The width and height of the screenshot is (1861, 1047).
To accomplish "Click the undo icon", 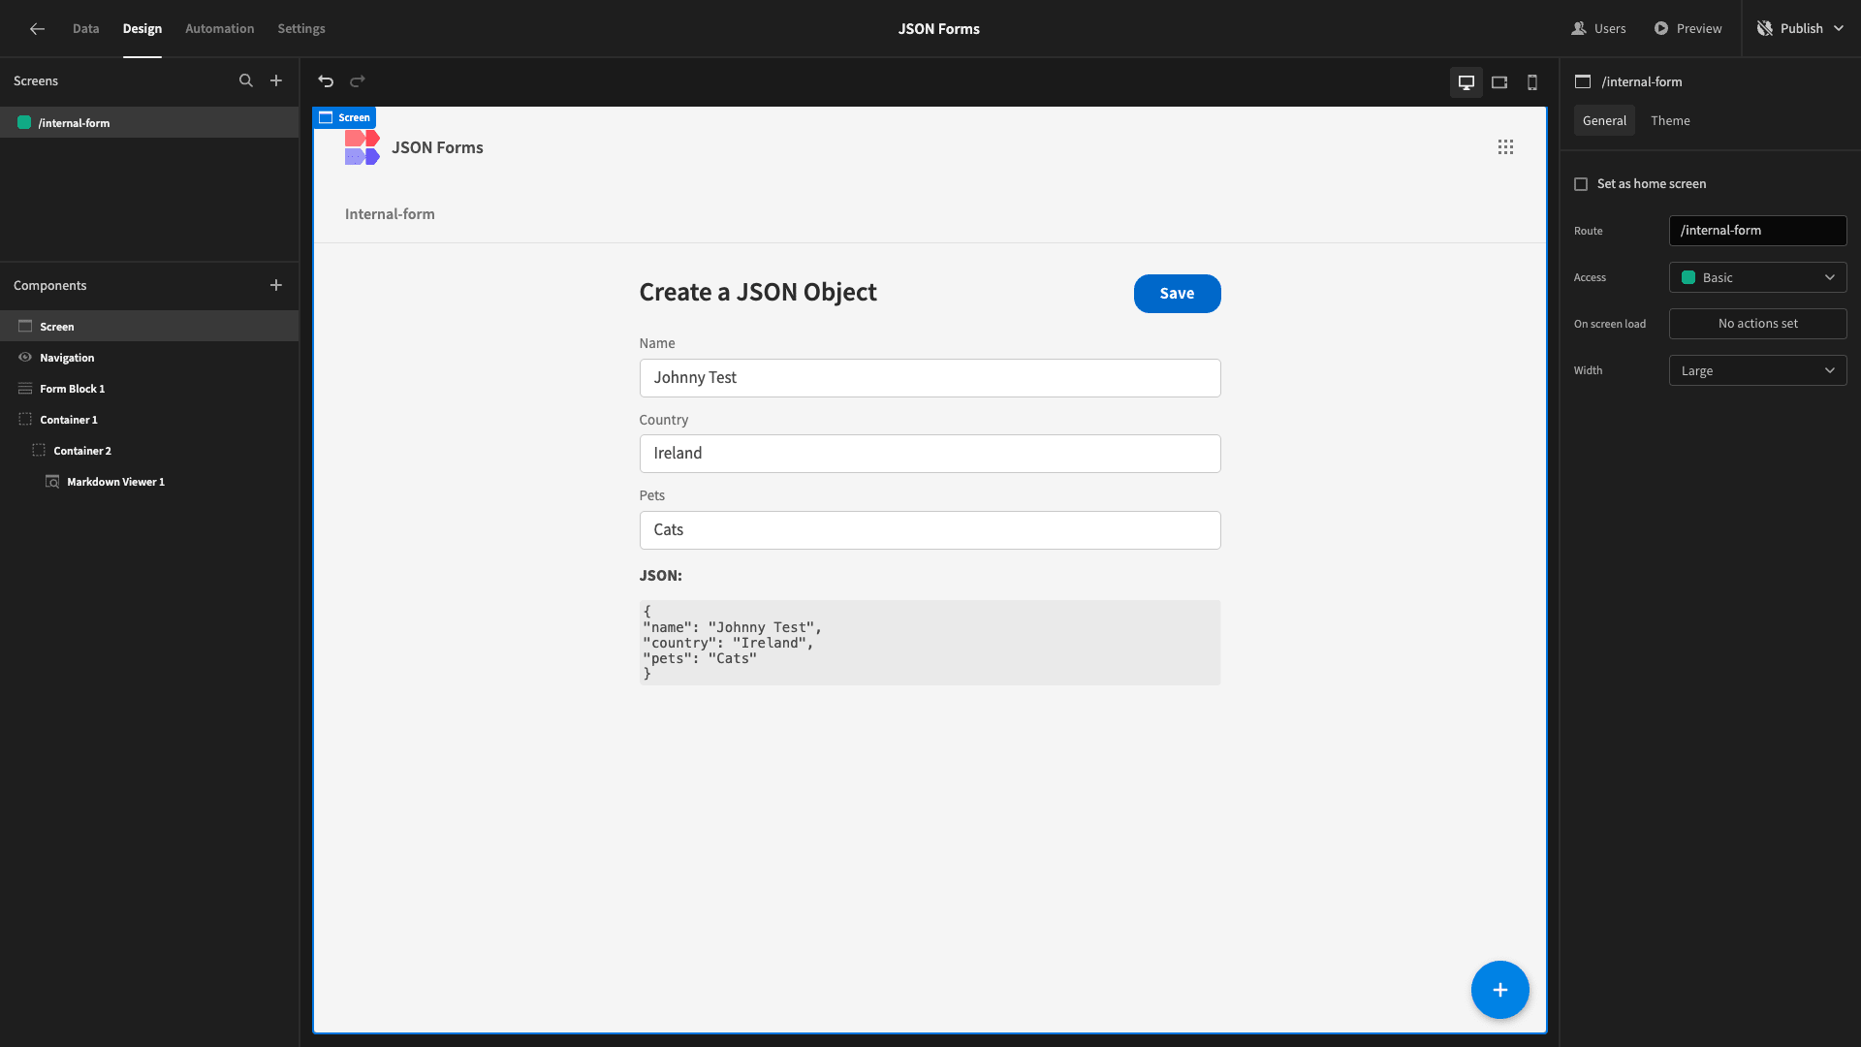I will 326,81.
